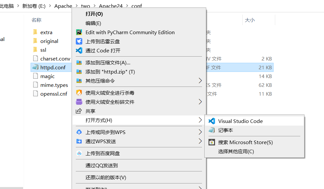Select the mime.types file
The width and height of the screenshot is (324, 189).
53,85
